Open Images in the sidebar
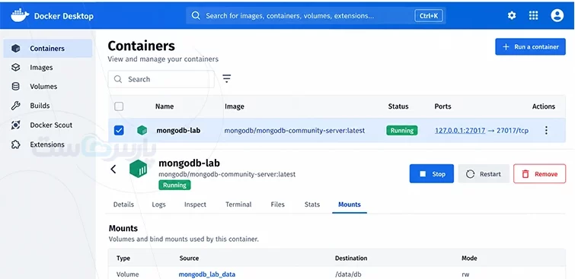575x279 pixels. [x=41, y=68]
